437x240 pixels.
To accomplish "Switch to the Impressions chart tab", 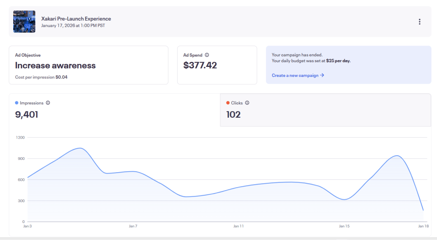I will coord(114,110).
